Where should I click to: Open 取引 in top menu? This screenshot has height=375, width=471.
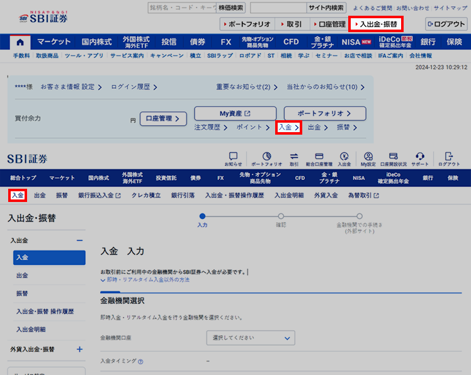tap(292, 24)
